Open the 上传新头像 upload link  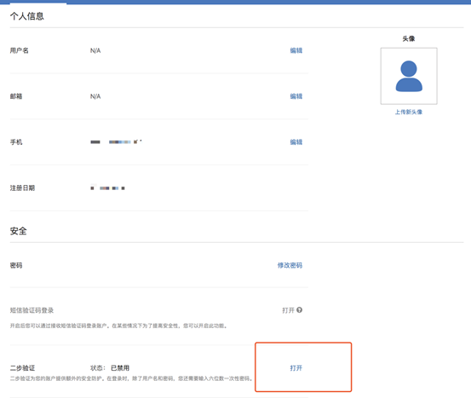[409, 112]
